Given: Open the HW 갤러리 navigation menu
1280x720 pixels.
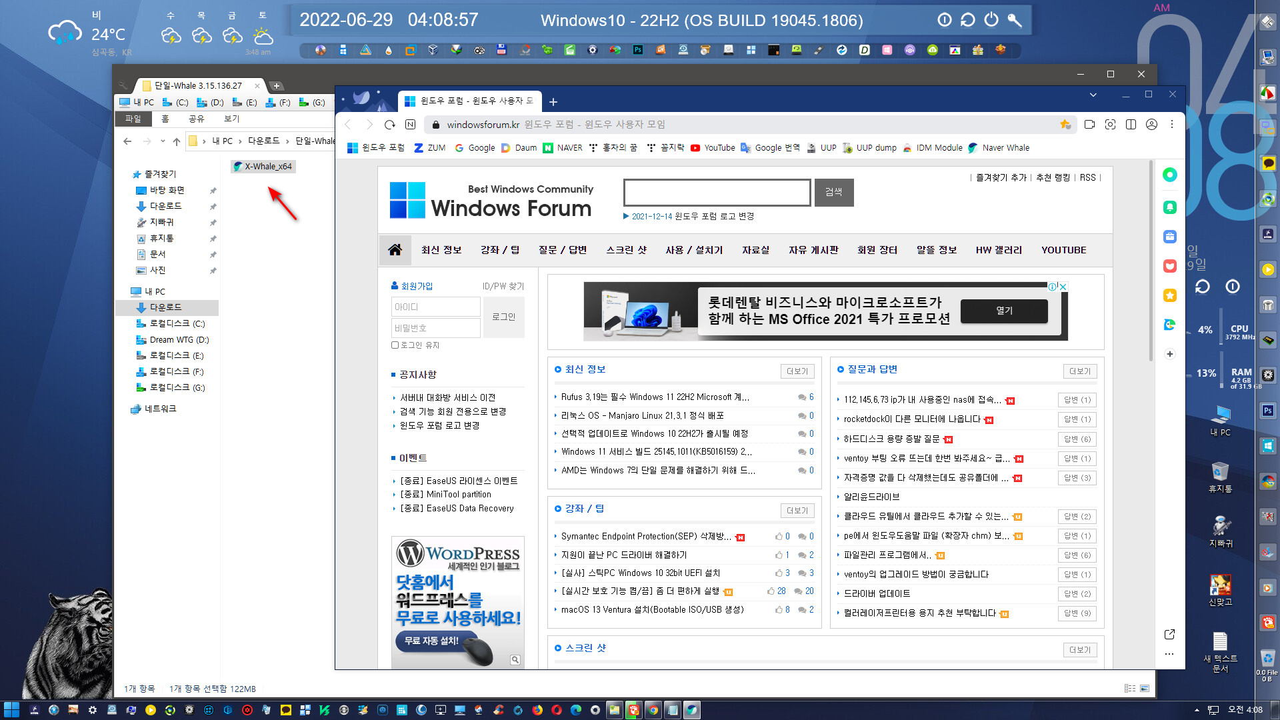Looking at the screenshot, I should (x=999, y=250).
